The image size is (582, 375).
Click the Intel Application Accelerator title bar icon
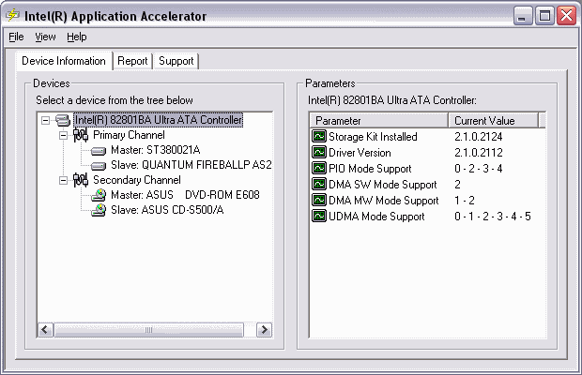point(12,15)
